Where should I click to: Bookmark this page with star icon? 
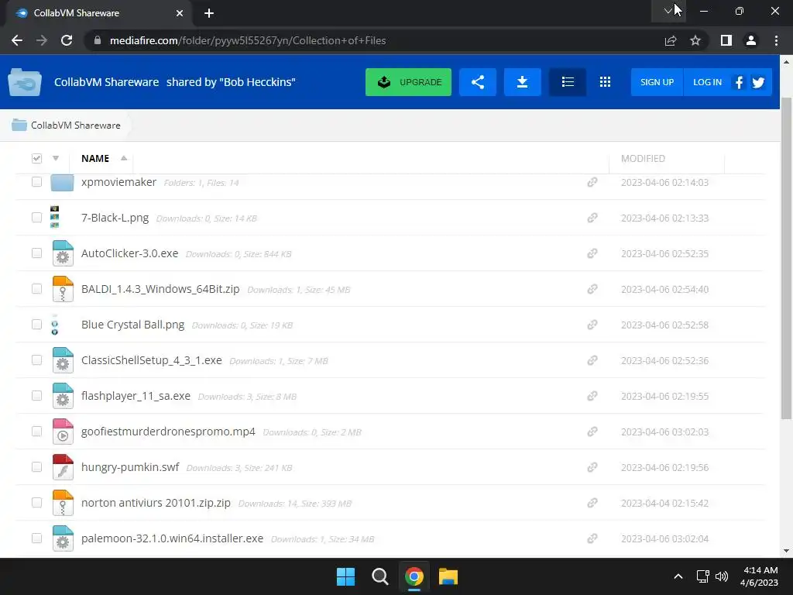pyautogui.click(x=695, y=40)
